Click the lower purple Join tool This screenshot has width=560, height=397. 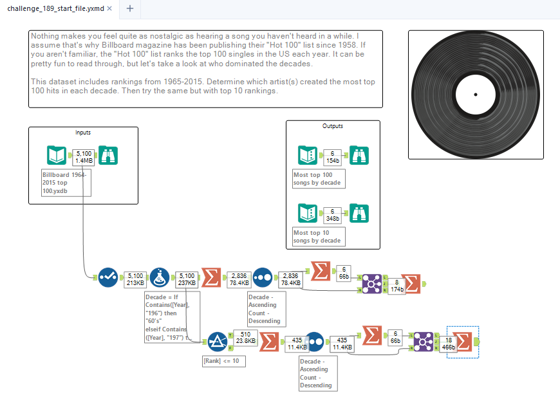tap(423, 342)
